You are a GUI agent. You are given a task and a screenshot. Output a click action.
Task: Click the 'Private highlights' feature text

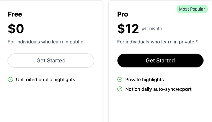tap(144, 80)
